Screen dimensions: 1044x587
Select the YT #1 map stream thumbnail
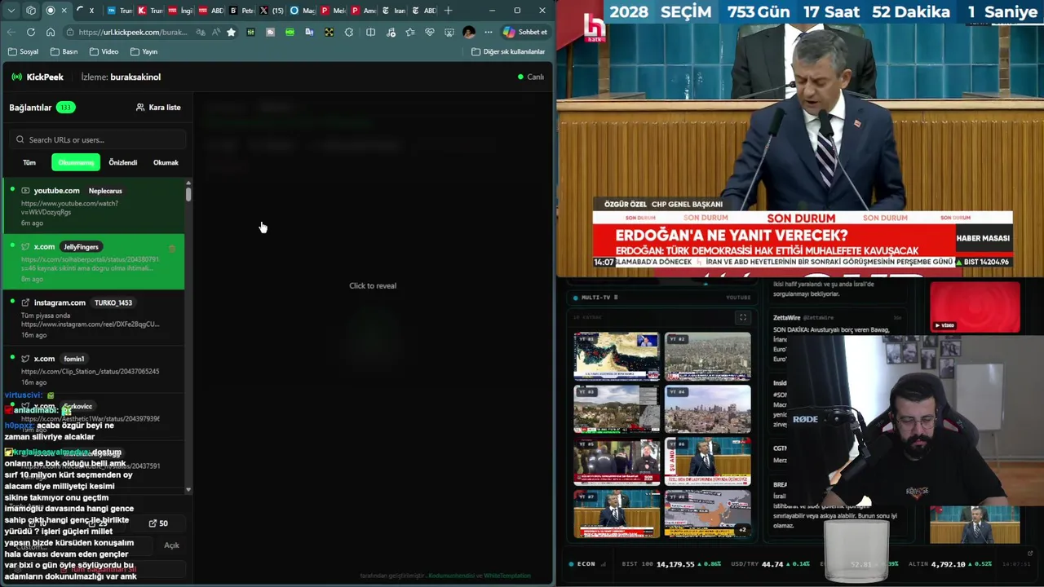(617, 356)
